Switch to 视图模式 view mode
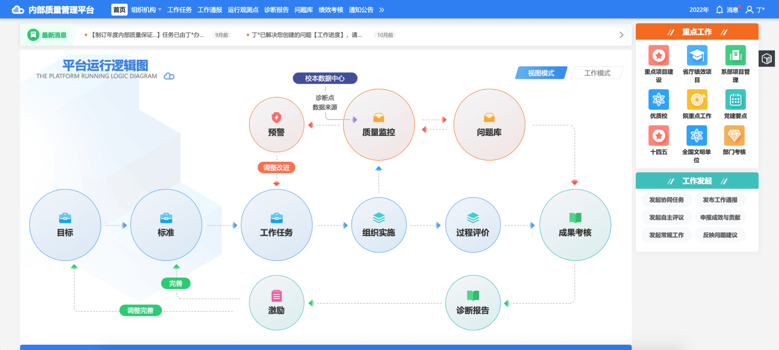779x350 pixels. [541, 73]
